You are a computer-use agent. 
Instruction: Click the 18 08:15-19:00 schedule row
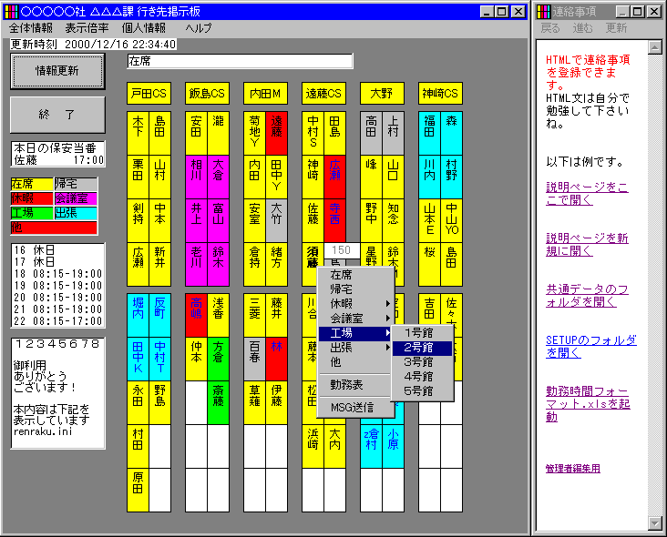click(x=57, y=274)
